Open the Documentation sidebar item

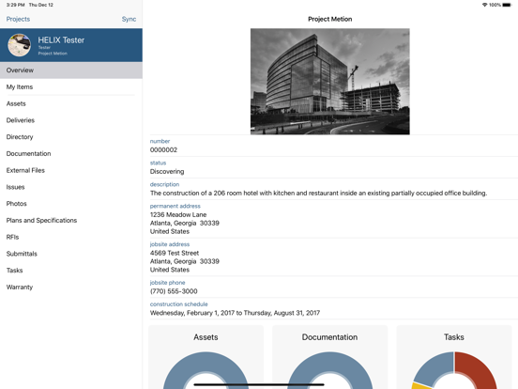point(71,153)
